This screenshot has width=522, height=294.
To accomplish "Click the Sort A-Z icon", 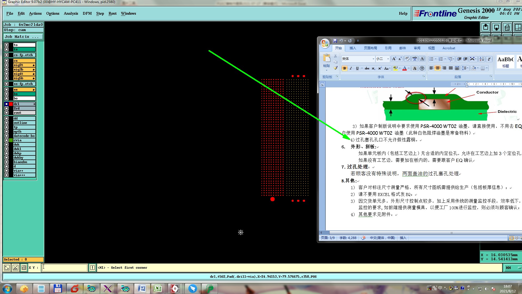I will 481,59.
